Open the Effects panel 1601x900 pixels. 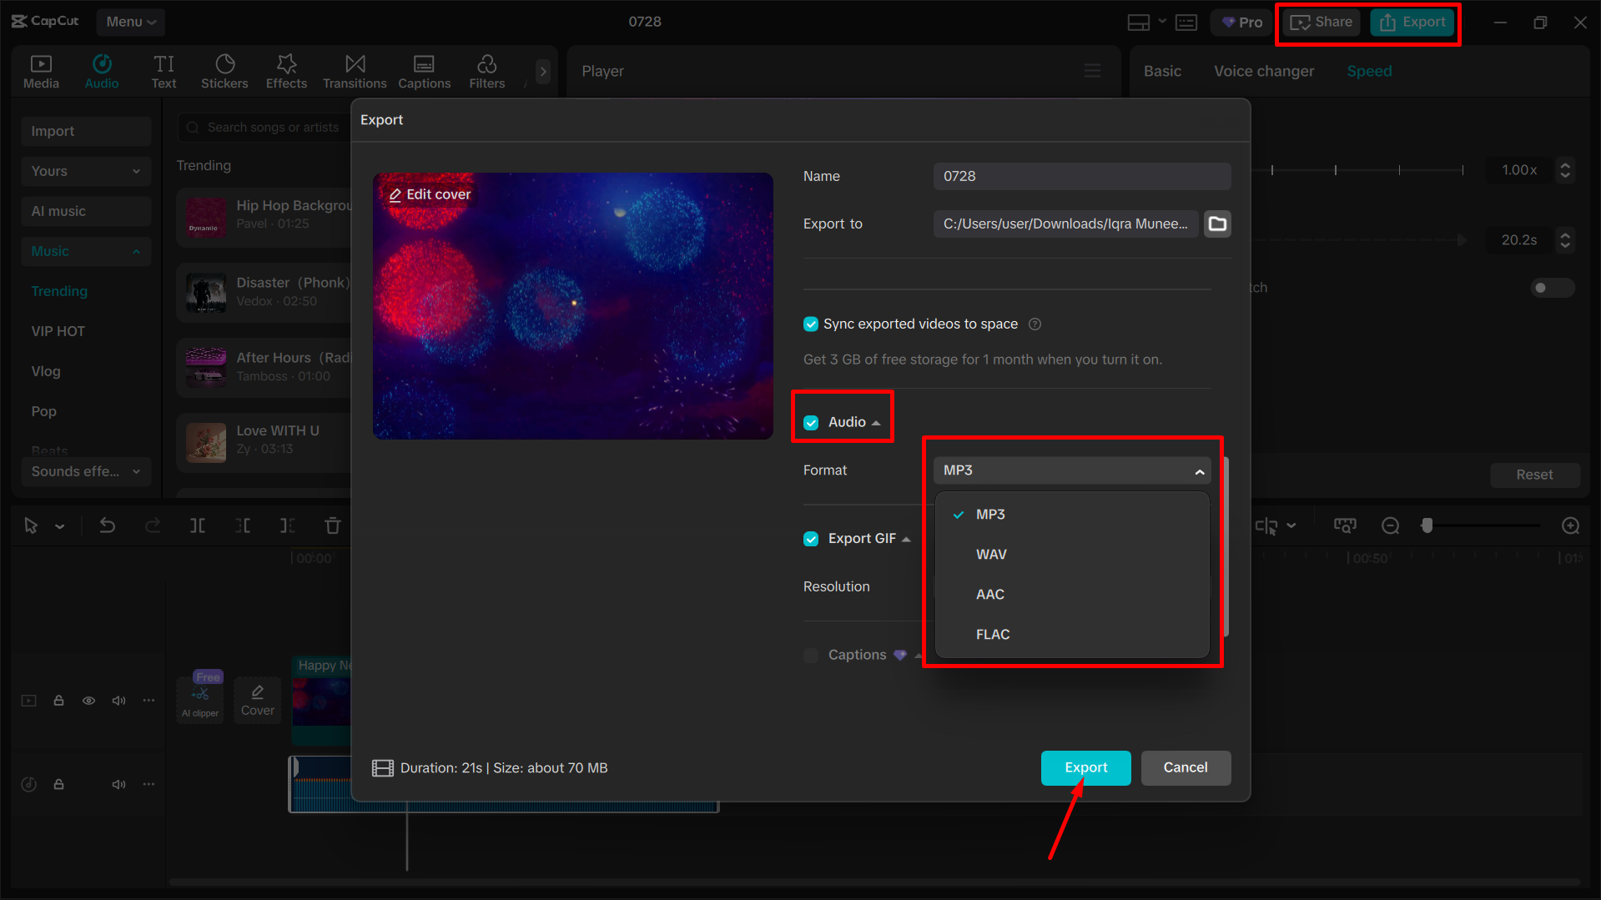click(286, 71)
